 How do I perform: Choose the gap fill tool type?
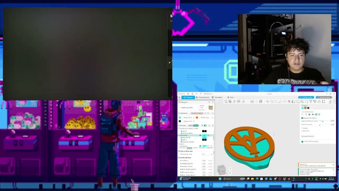(x=319, y=114)
